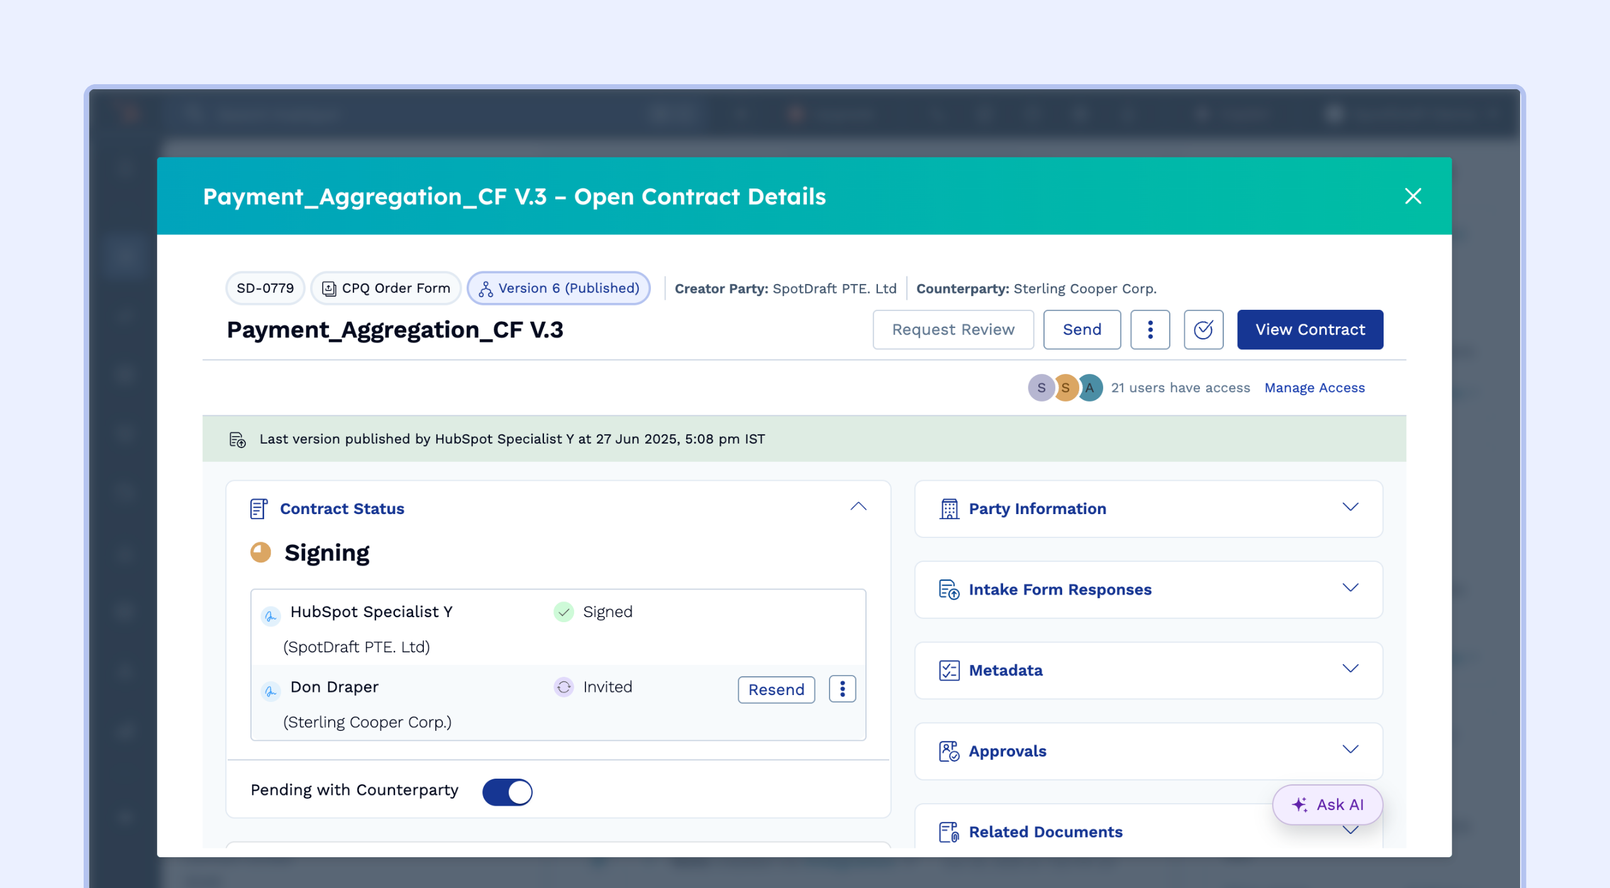This screenshot has width=1610, height=888.
Task: Disable the Pending with Counterparty toggle
Action: [507, 792]
